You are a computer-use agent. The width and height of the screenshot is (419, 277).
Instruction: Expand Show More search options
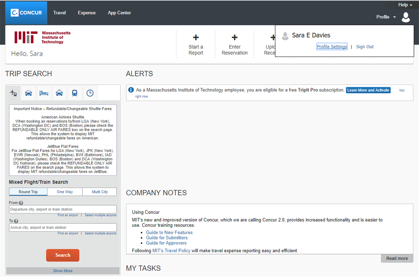point(63,271)
